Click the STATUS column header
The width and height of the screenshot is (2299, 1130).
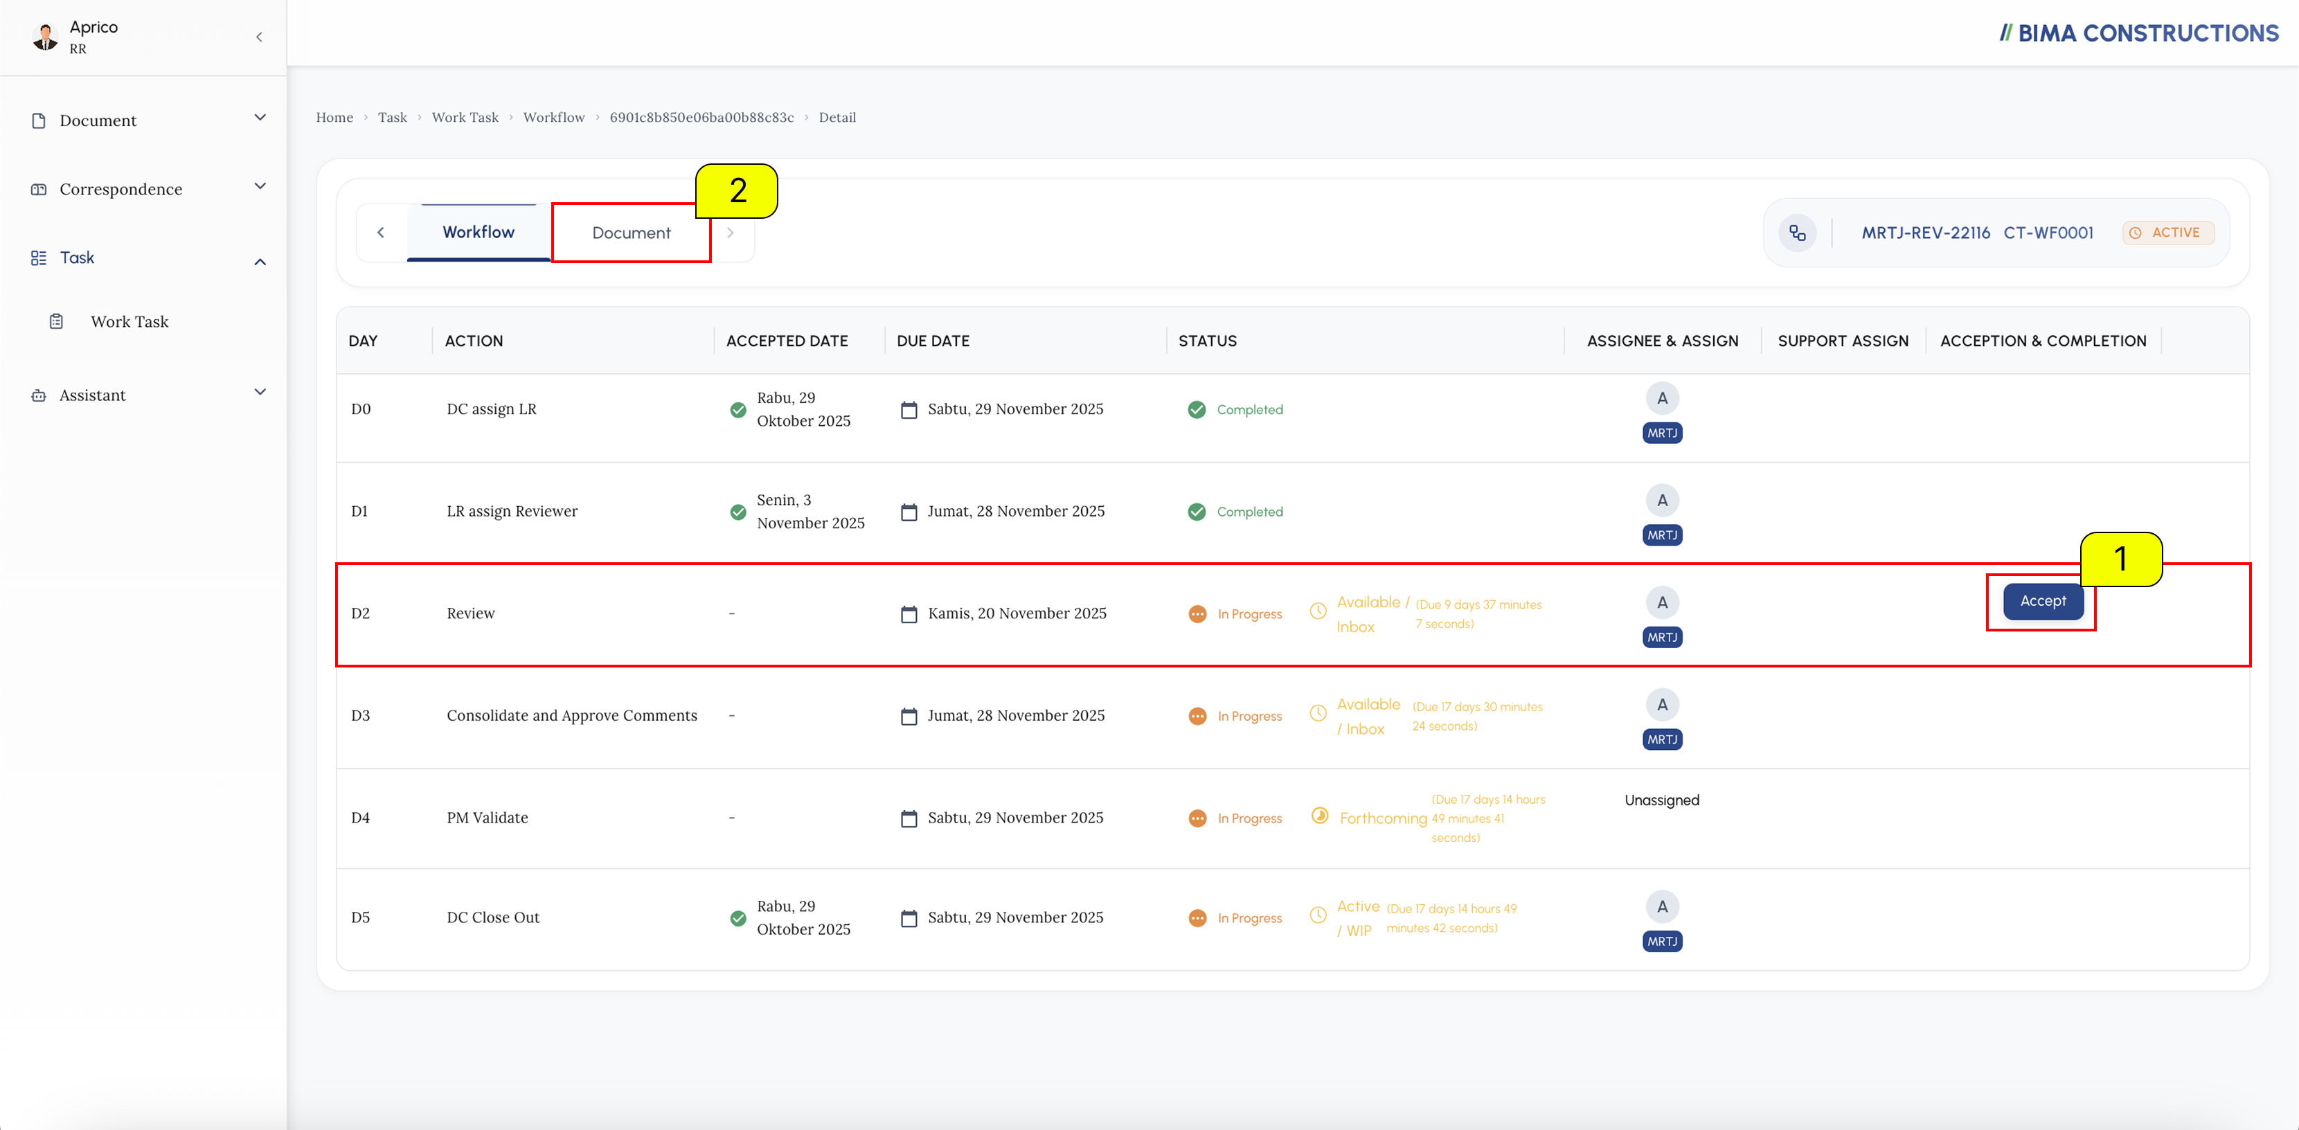point(1208,341)
